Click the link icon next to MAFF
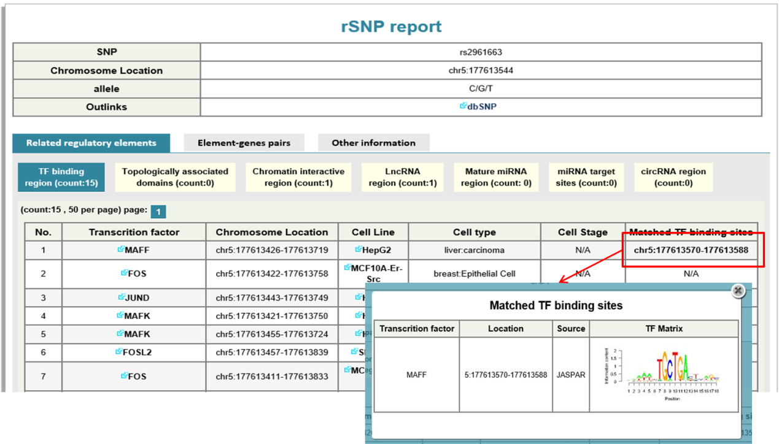 [120, 250]
